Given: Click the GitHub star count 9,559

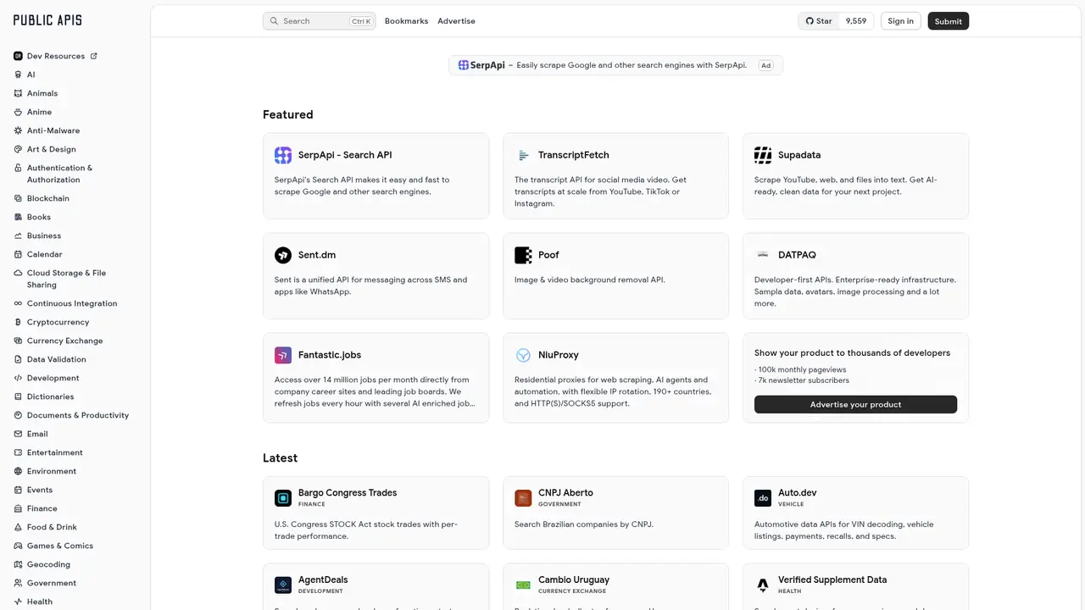Looking at the screenshot, I should click(856, 21).
